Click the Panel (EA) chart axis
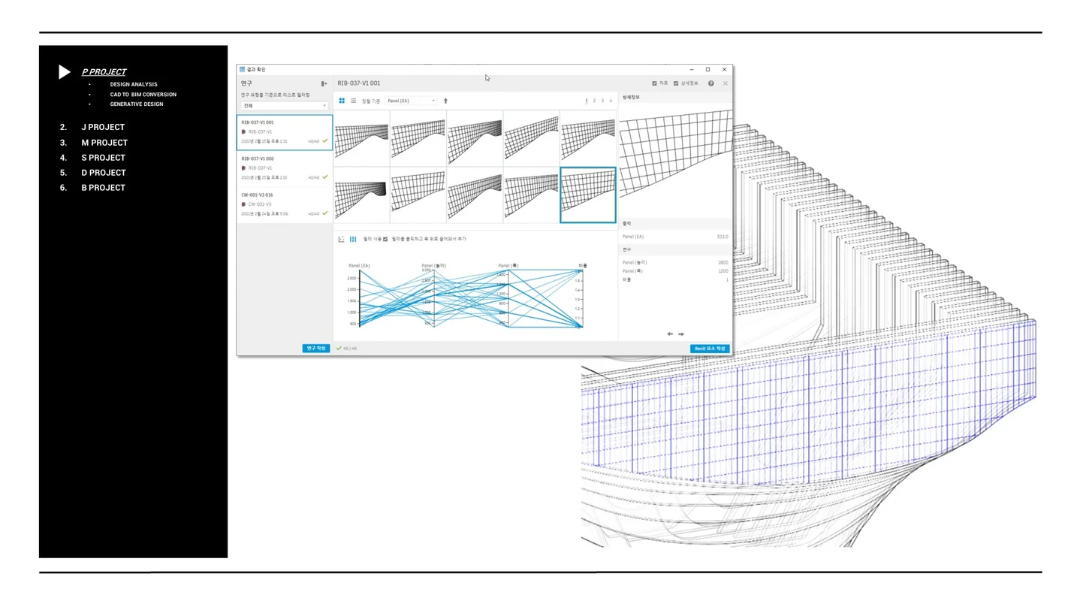1074x604 pixels. point(360,298)
